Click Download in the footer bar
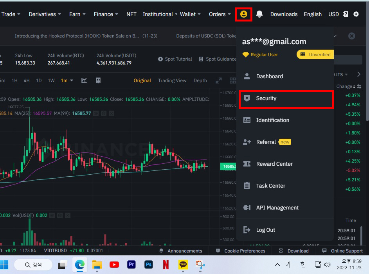Image resolution: width=369 pixels, height=274 pixels. 294,251
